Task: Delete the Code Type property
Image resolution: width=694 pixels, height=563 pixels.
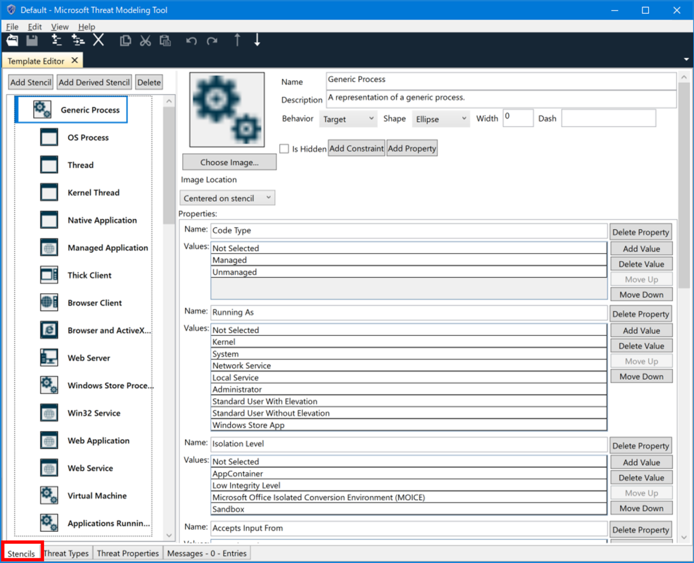Action: (641, 232)
